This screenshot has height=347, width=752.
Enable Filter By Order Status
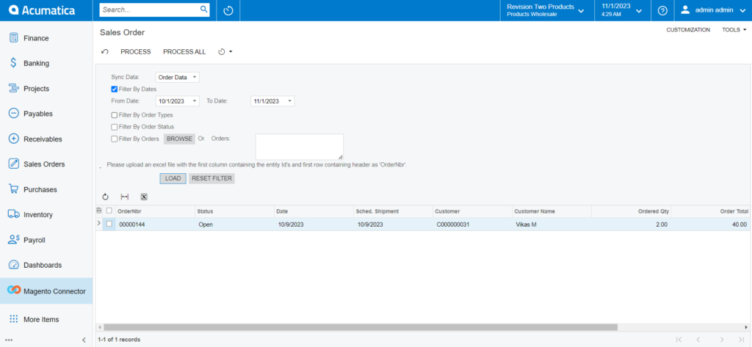[114, 127]
